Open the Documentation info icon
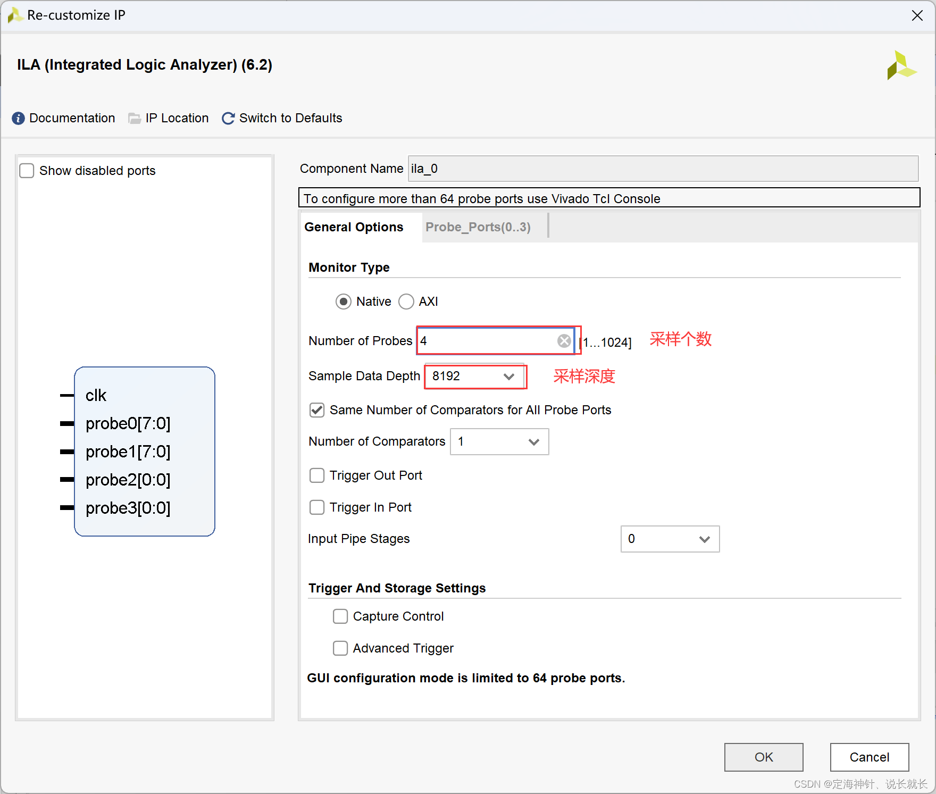 pos(18,118)
